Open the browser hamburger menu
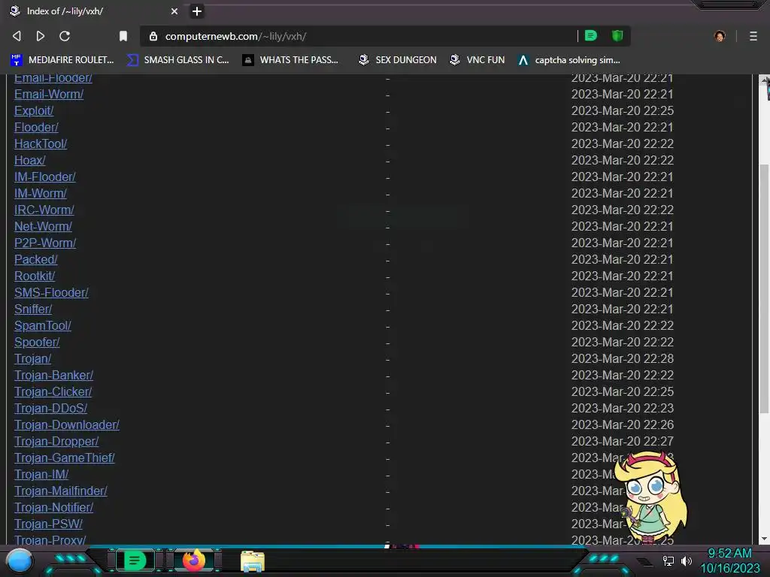 753,36
